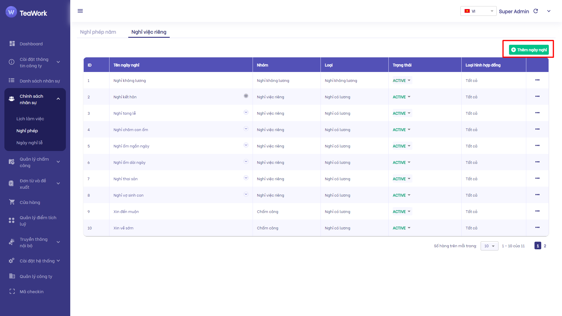Click the timekeeping management icon

pos(12,162)
